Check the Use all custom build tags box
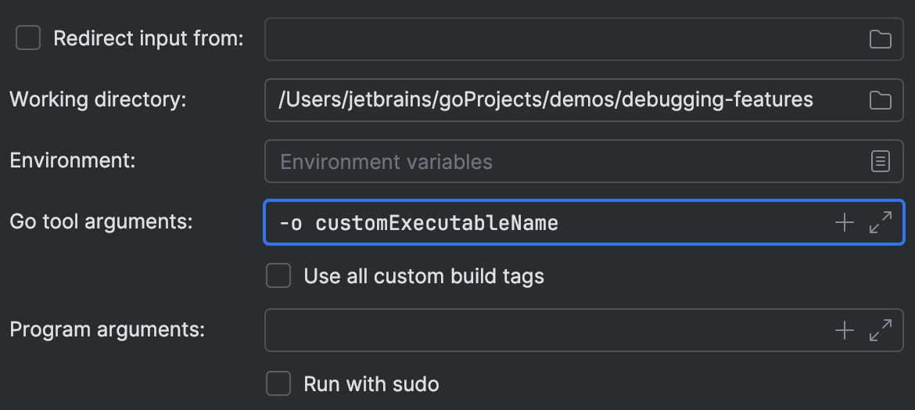The height and width of the screenshot is (410, 915). click(278, 276)
